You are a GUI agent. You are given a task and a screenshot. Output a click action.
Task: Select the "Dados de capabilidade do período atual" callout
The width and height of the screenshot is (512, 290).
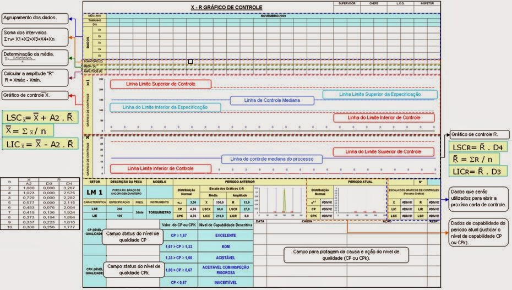pos(479,233)
